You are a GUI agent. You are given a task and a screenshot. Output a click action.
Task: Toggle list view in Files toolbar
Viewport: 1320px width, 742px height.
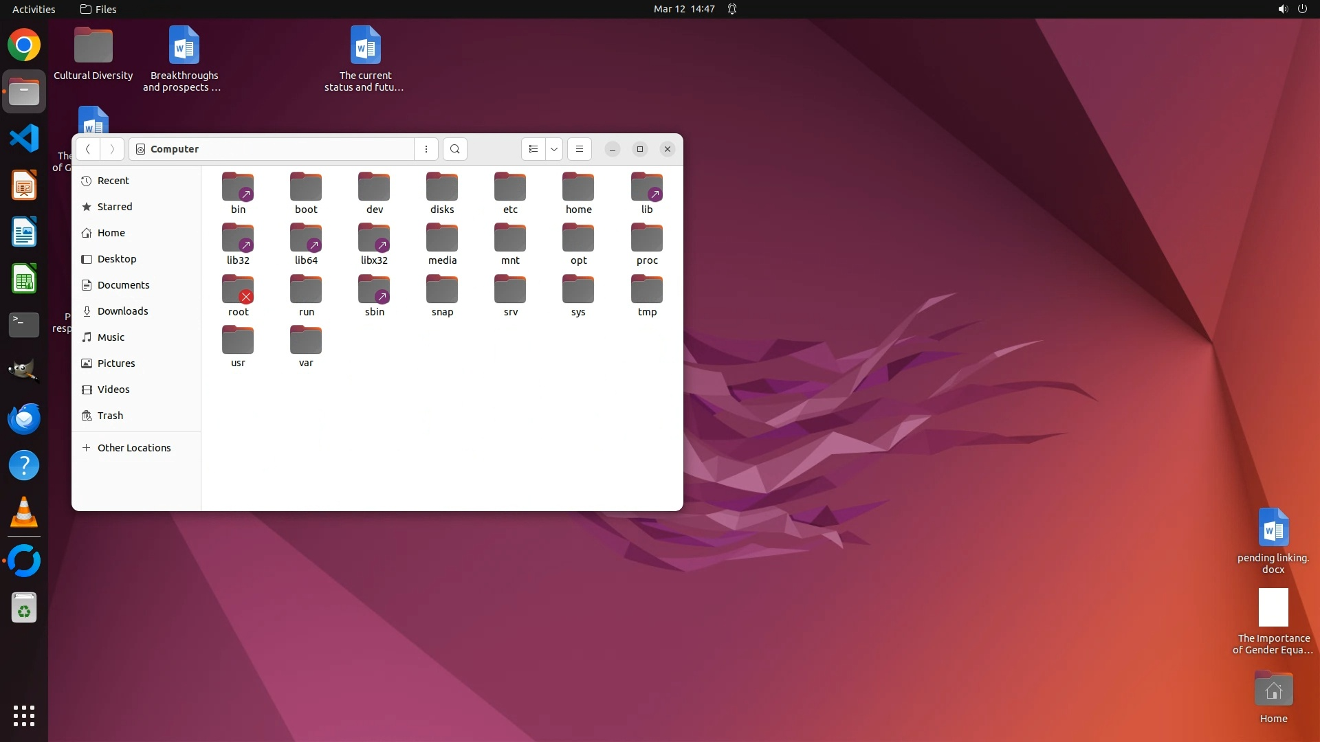click(533, 149)
